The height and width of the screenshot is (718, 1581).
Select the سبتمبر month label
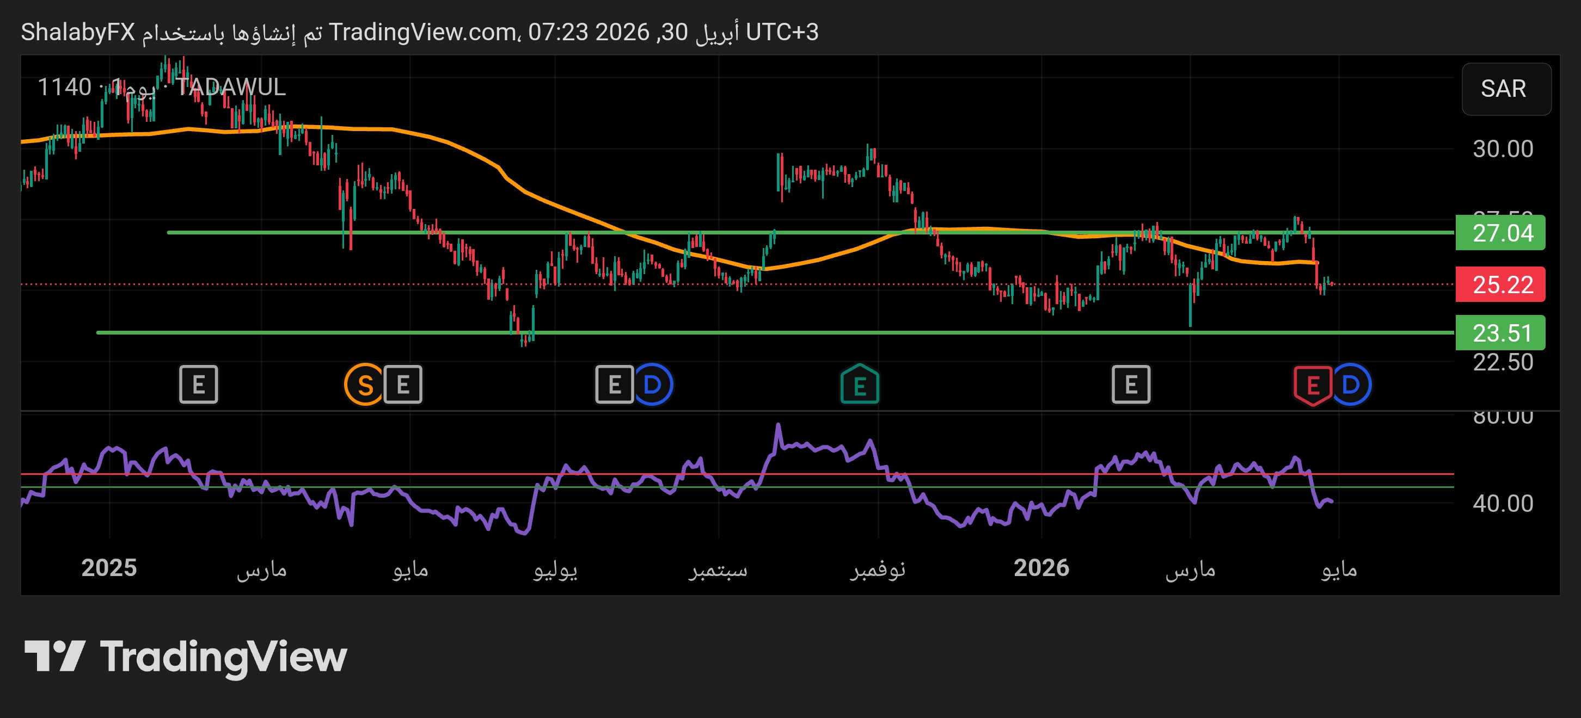click(718, 570)
